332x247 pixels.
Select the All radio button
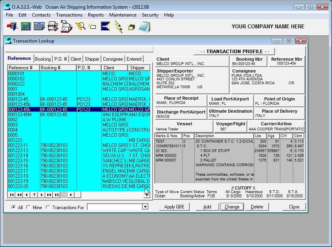tap(14, 207)
